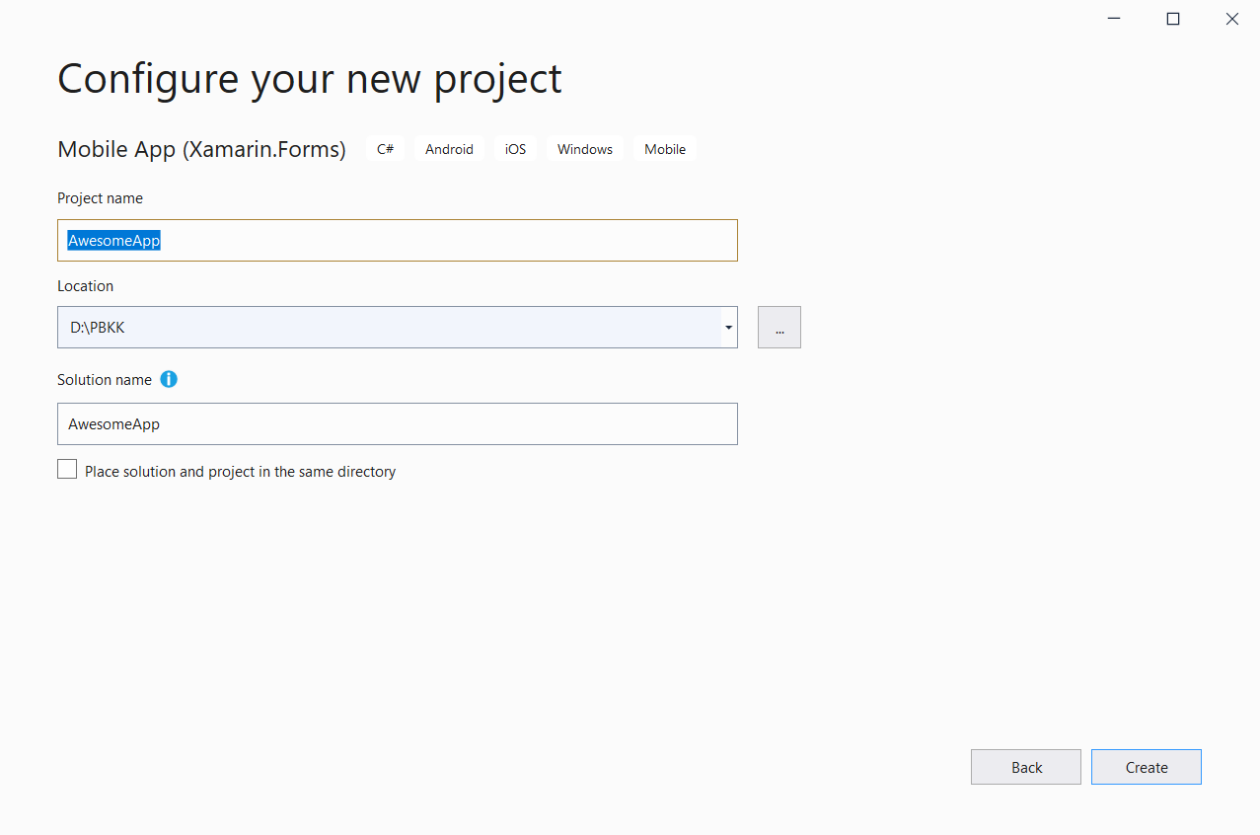The width and height of the screenshot is (1260, 835).
Task: Click the Solution name info icon
Action: pos(169,379)
